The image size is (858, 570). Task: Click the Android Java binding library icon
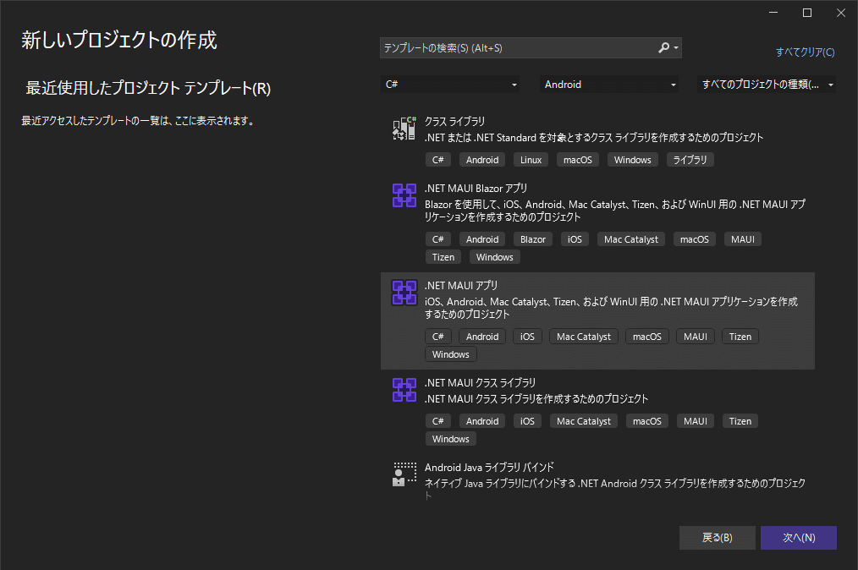pos(404,474)
